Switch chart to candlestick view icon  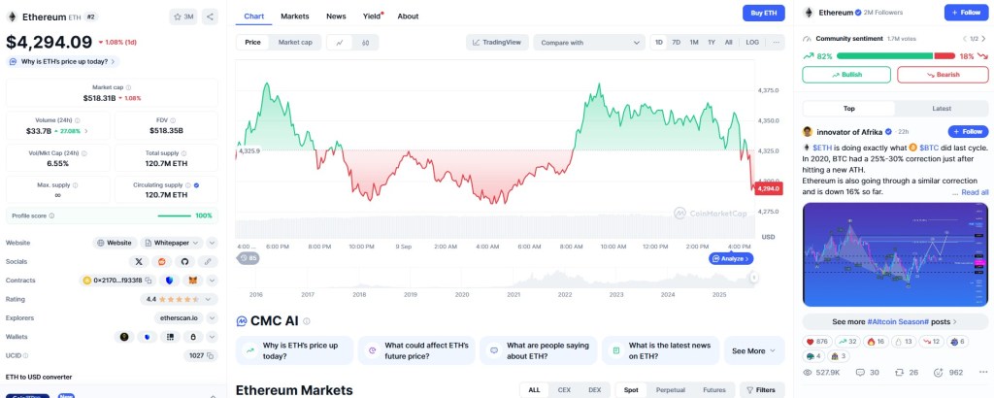point(366,43)
